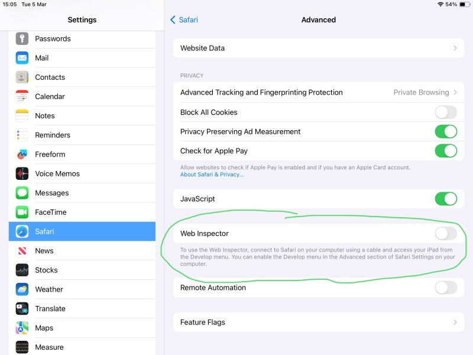Toggle Remote Automation switch

click(446, 288)
